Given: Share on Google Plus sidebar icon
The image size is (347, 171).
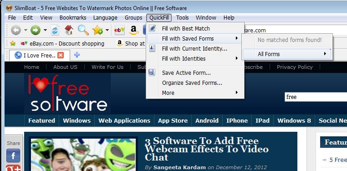Looking at the screenshot, I should coord(13,168).
